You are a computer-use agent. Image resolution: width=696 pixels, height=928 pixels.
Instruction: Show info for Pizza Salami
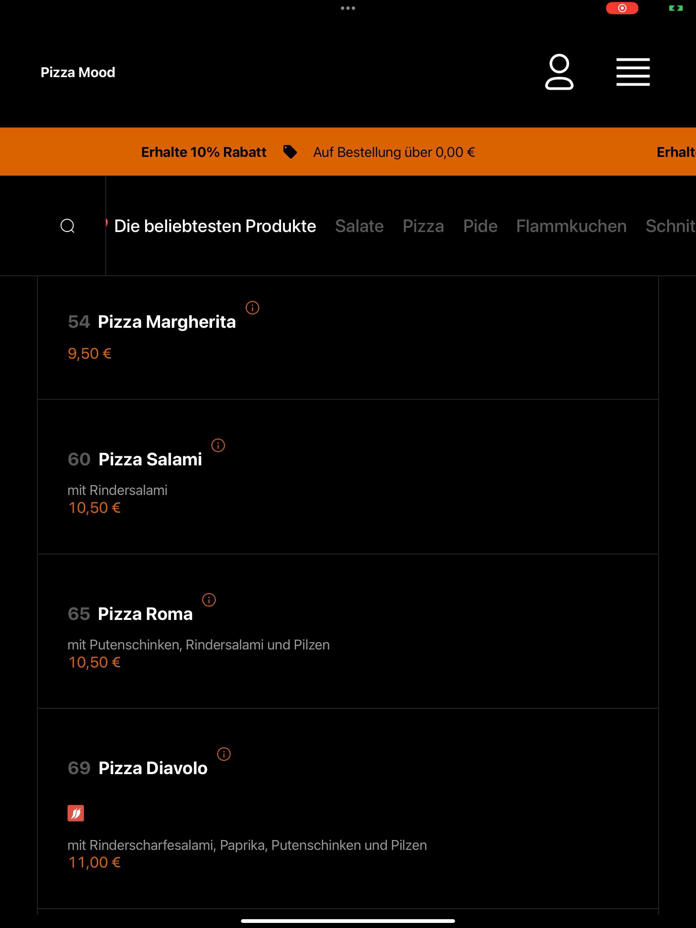[x=218, y=445]
